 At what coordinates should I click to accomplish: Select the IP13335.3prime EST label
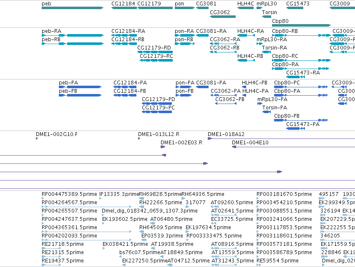[119, 194]
